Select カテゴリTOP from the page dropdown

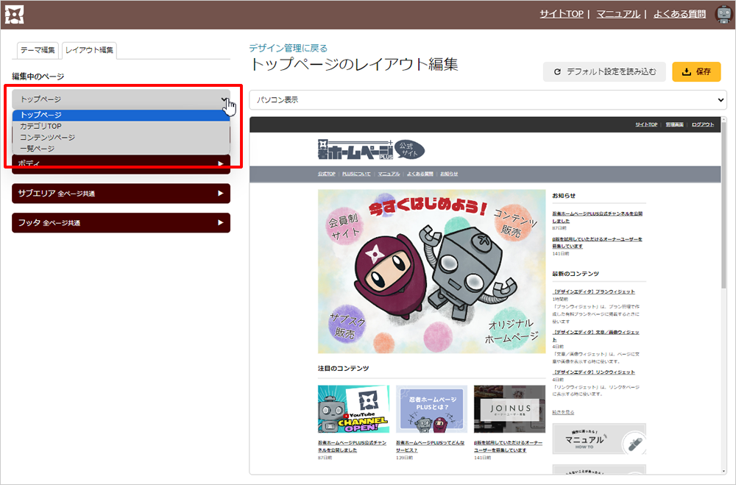click(x=40, y=127)
